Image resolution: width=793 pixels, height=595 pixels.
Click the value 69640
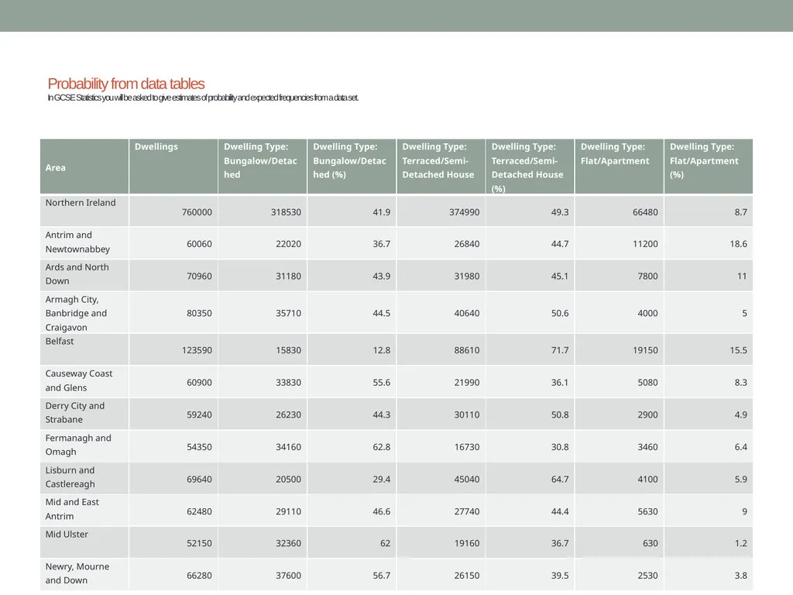pos(199,479)
